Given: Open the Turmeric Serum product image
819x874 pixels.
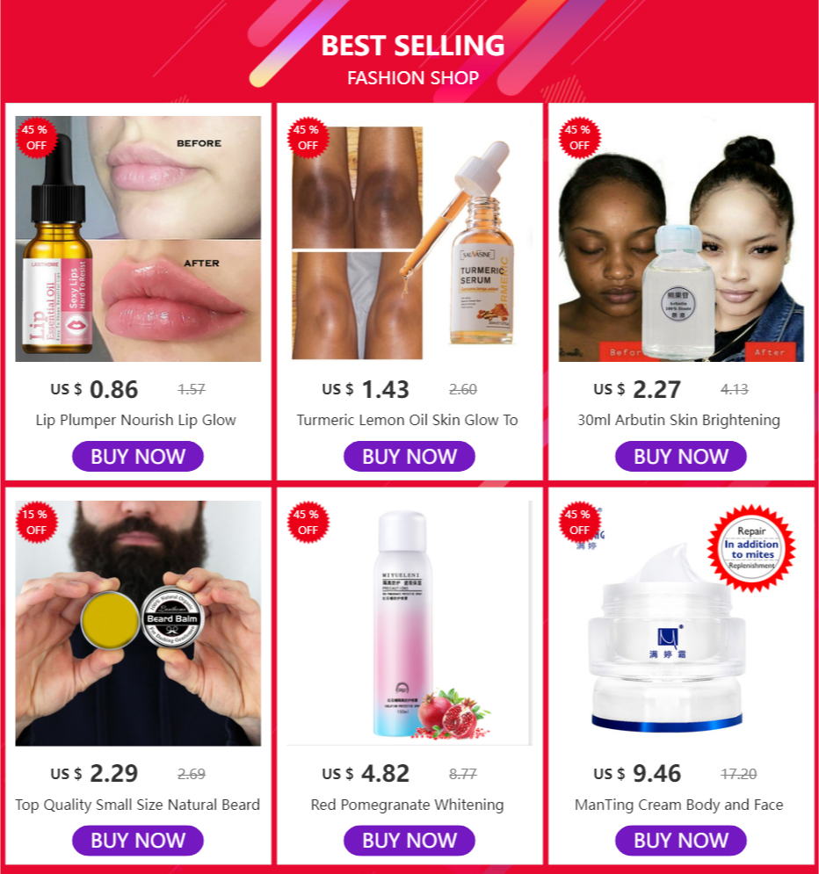Looking at the screenshot, I should click(409, 239).
